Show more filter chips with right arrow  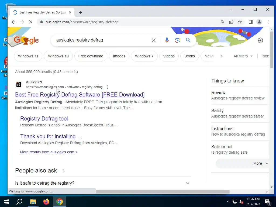point(222,56)
